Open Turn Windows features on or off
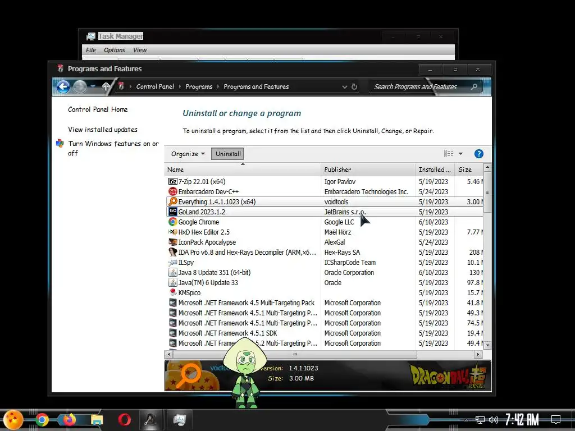 (113, 148)
